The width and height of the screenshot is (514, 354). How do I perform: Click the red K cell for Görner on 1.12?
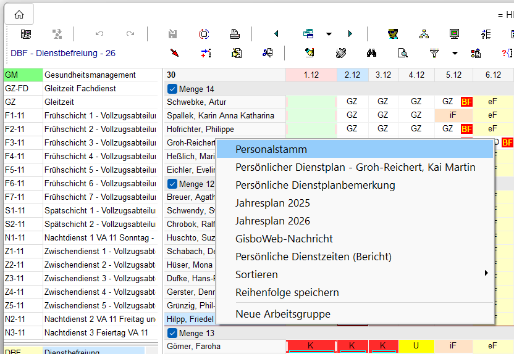coord(311,346)
